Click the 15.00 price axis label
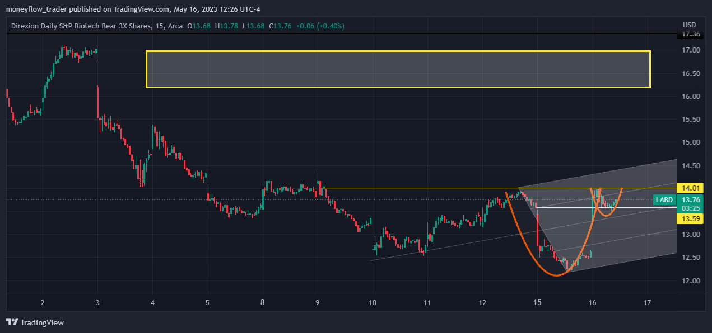 click(x=692, y=142)
